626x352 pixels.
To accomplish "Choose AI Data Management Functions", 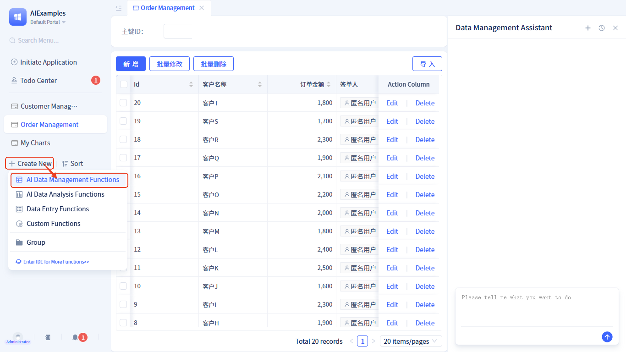I will click(x=69, y=180).
